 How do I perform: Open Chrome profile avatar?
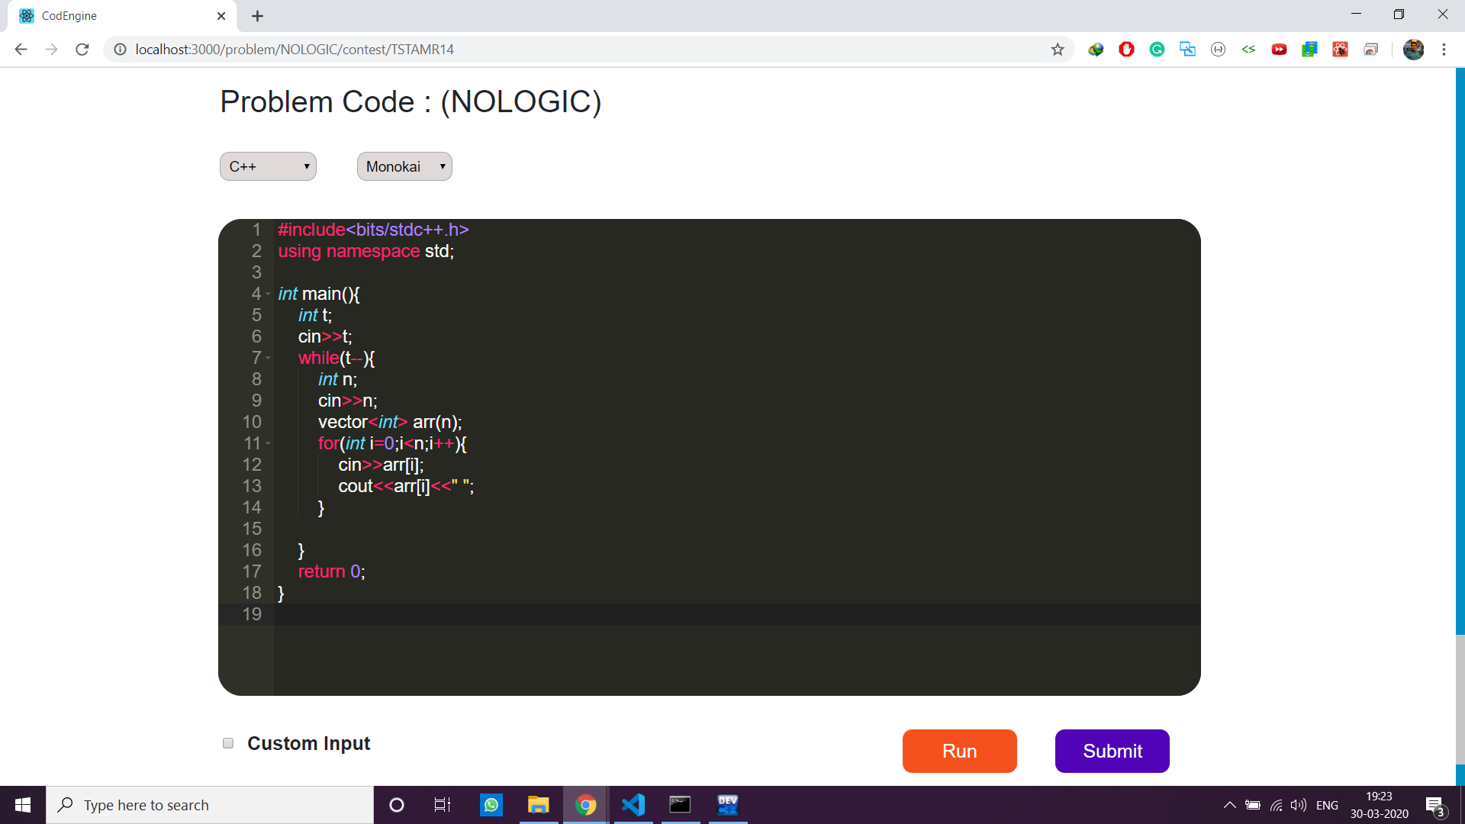1413,50
